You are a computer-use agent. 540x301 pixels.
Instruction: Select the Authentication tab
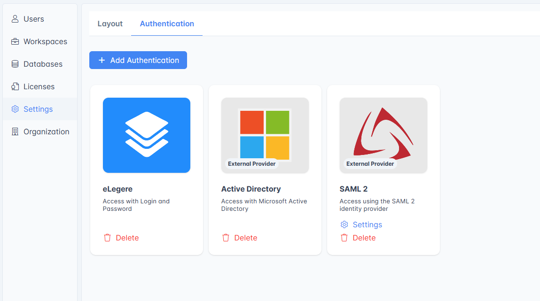(167, 24)
